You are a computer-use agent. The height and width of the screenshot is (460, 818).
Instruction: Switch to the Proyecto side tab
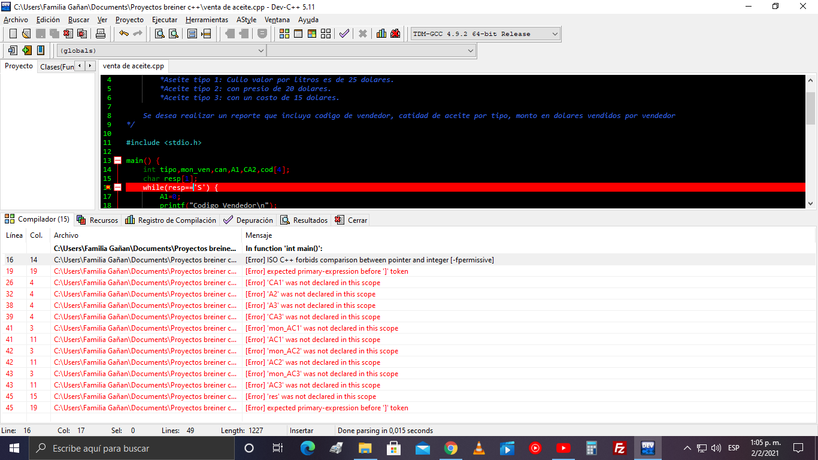19,66
